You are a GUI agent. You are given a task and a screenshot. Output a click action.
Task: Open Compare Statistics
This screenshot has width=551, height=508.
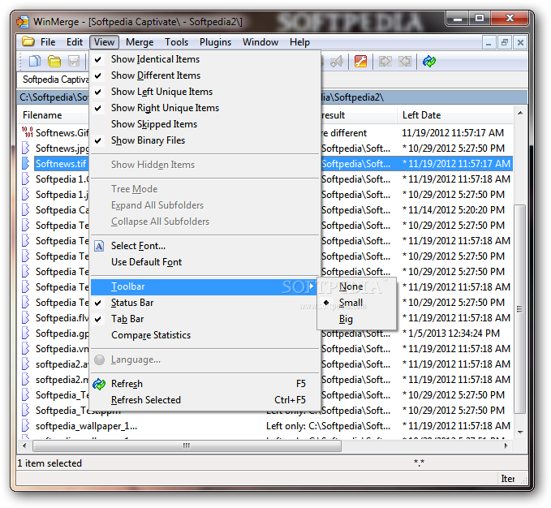(x=205, y=335)
